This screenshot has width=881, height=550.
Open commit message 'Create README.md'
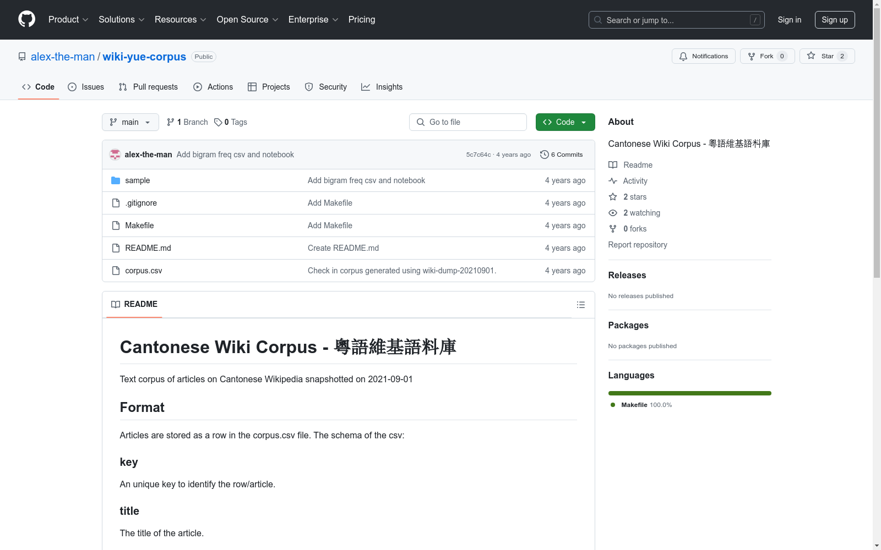(343, 248)
